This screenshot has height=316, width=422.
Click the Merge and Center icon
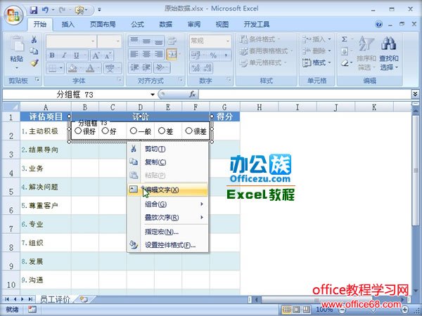click(172, 55)
